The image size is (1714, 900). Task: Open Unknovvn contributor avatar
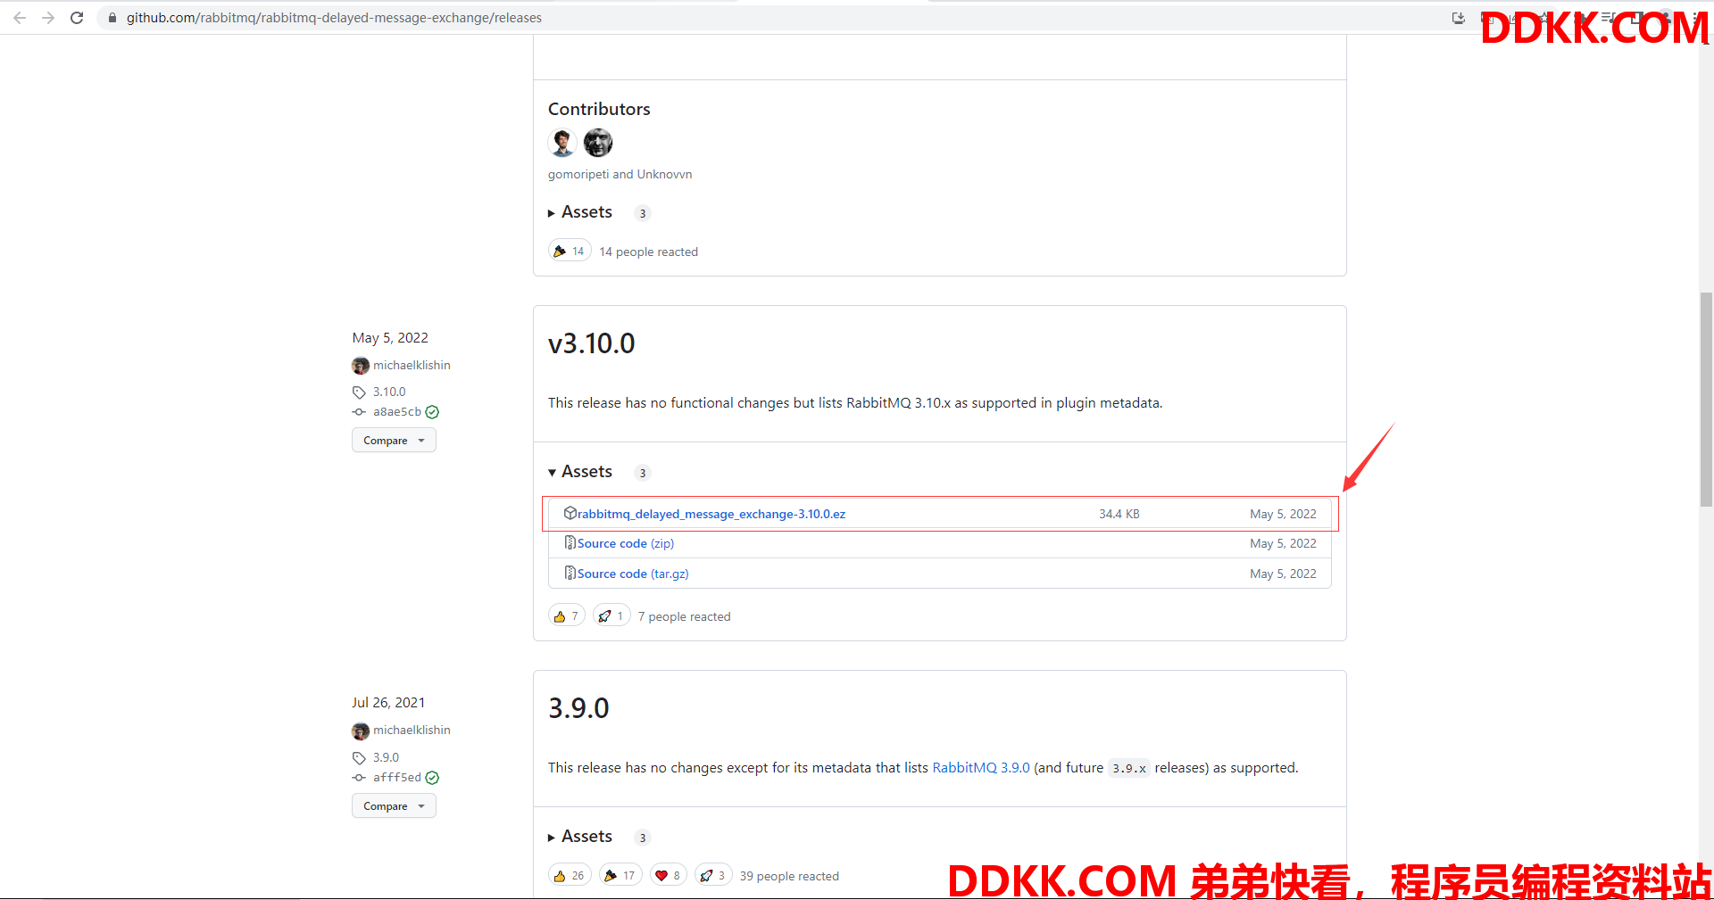pos(598,143)
